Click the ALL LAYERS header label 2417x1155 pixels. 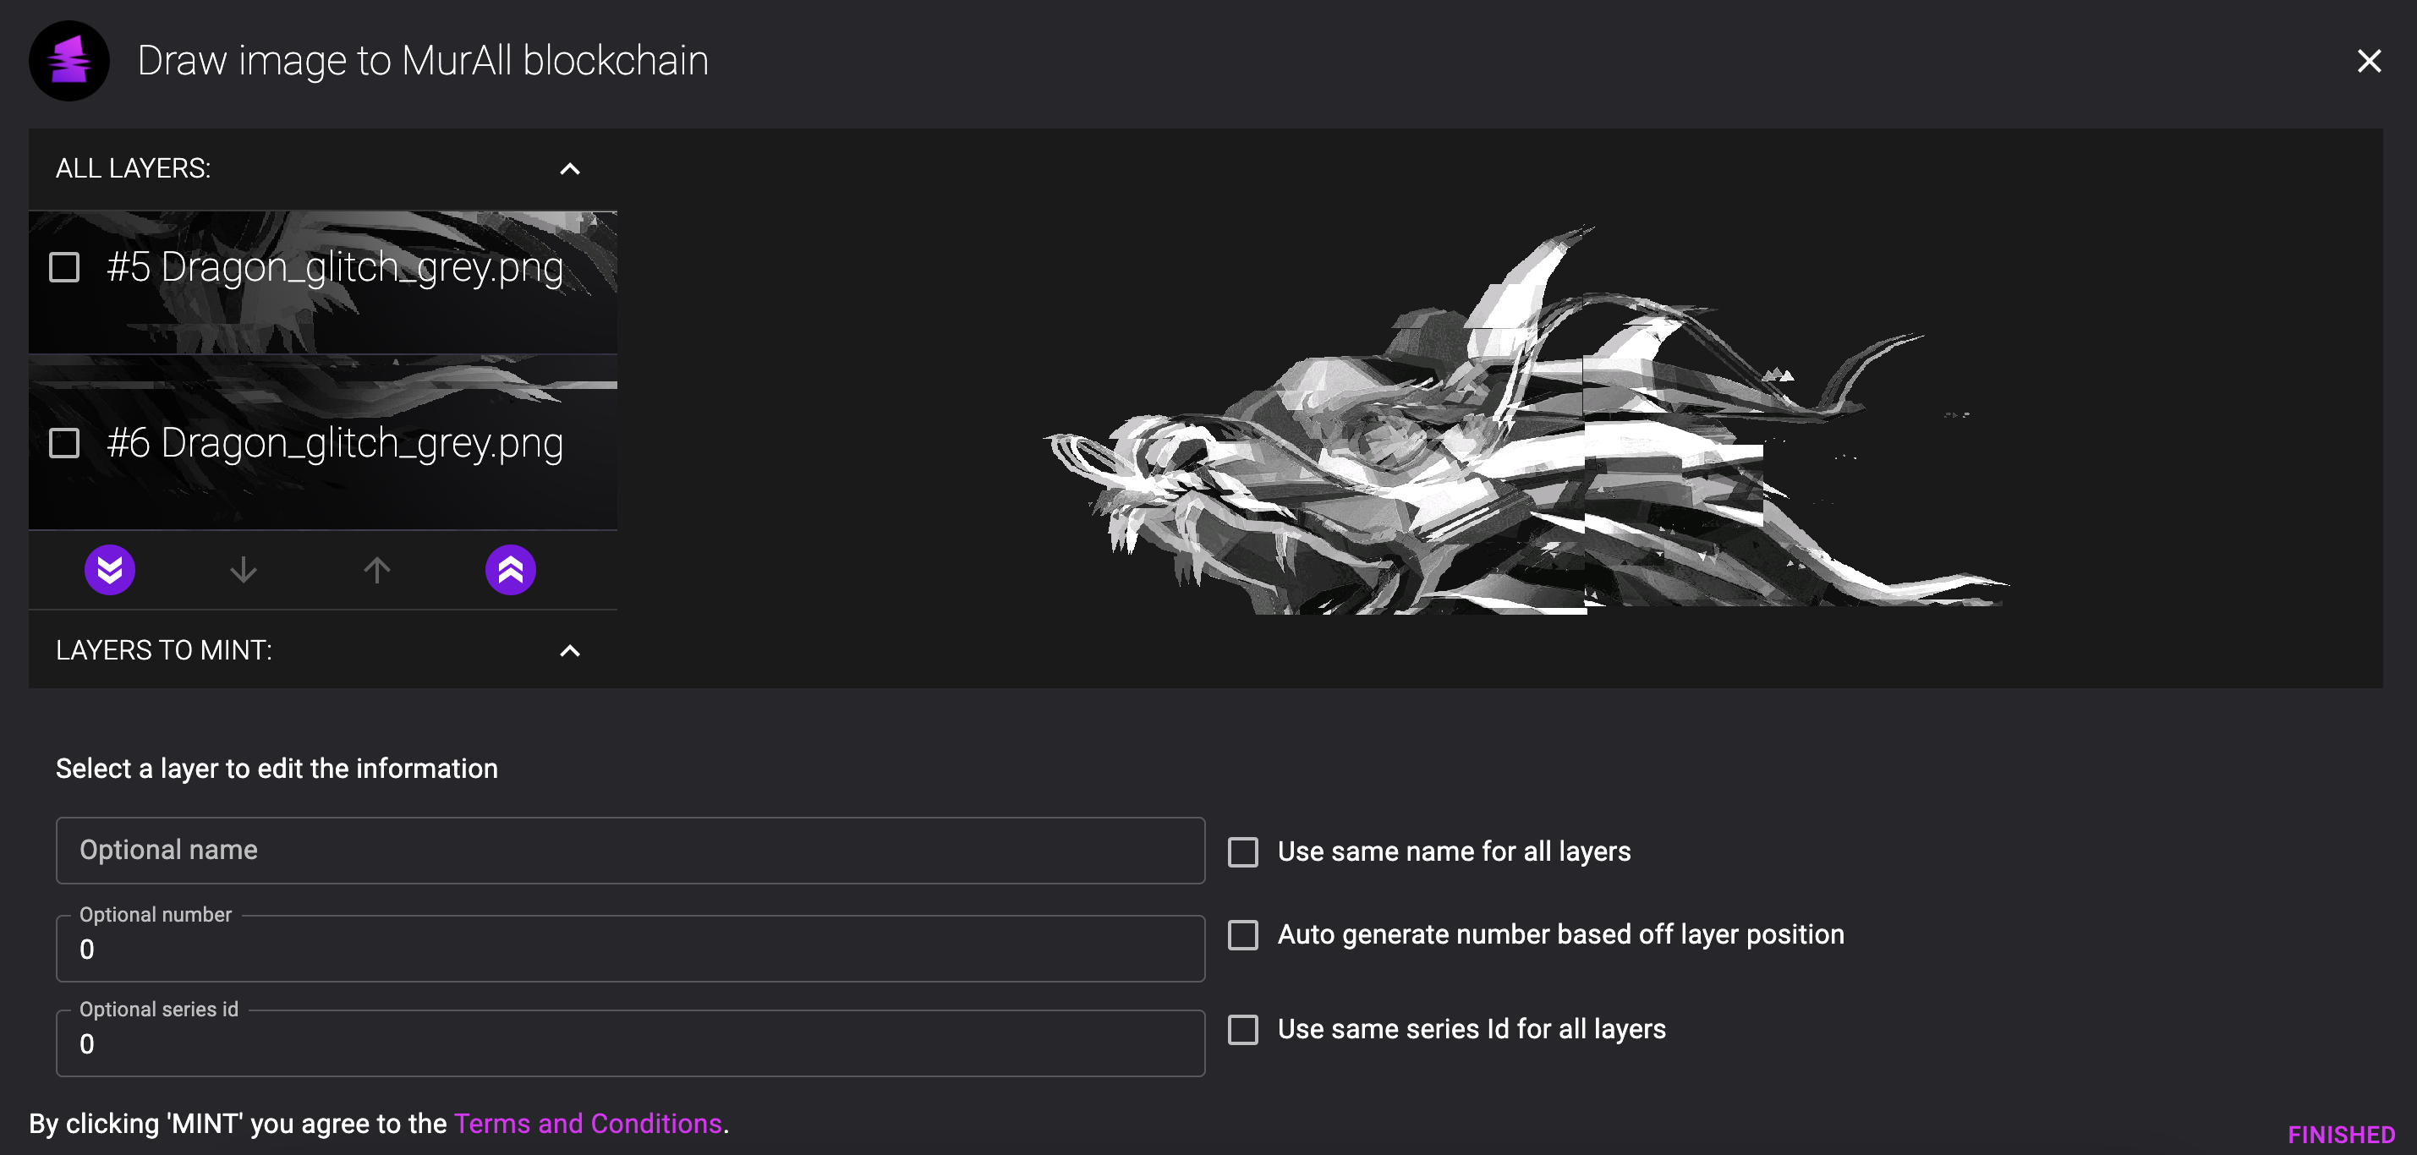point(134,169)
